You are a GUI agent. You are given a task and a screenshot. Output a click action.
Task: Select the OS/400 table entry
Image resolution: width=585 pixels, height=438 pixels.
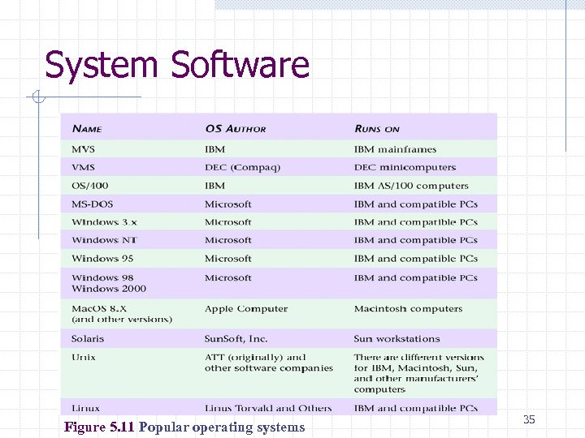pos(90,186)
